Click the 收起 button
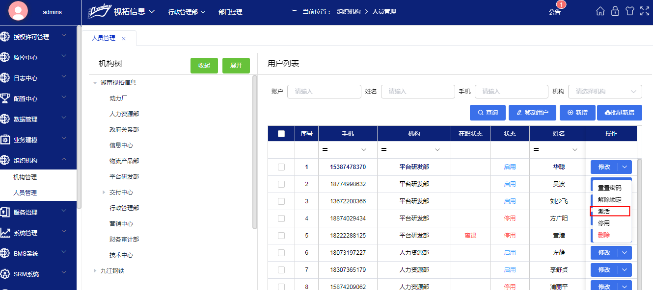This screenshot has width=653, height=290. [x=204, y=66]
